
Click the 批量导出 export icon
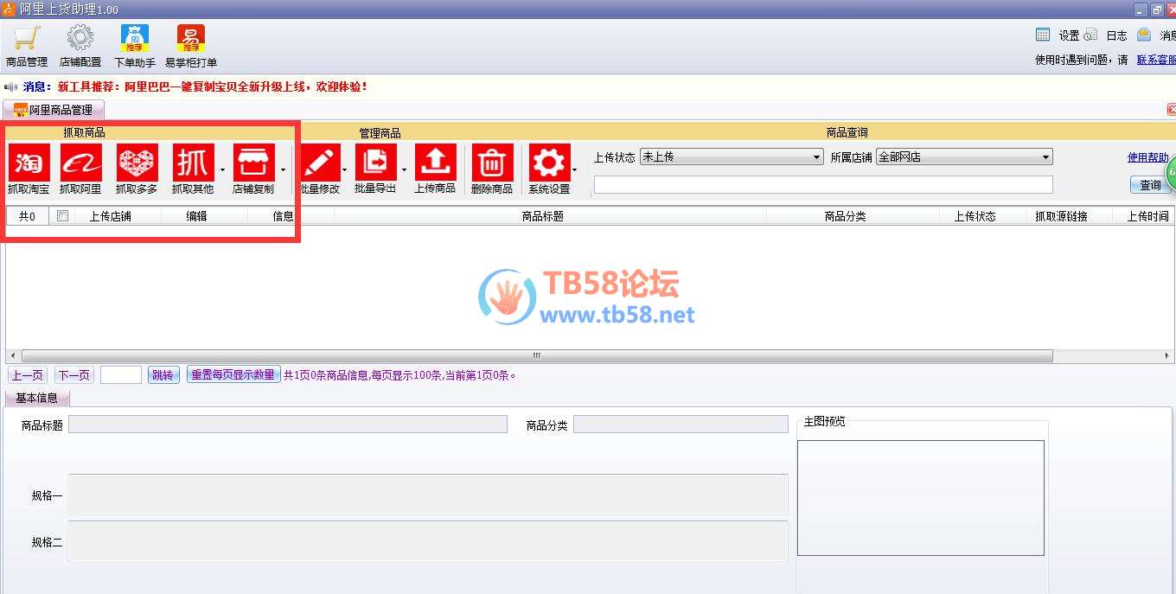pos(375,163)
